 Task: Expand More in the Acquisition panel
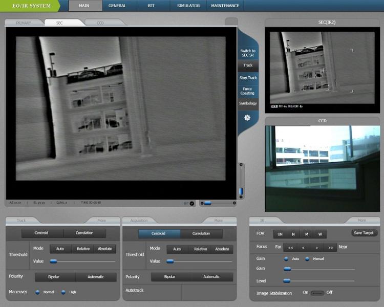tap(219, 221)
